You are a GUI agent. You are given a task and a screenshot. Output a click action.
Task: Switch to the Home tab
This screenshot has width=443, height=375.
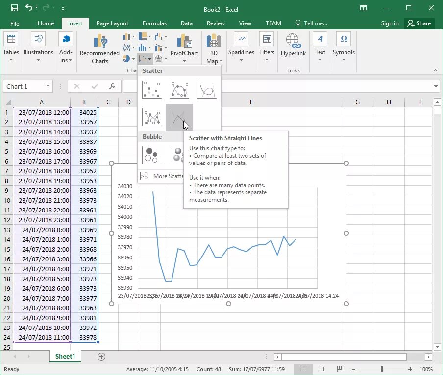(46, 23)
